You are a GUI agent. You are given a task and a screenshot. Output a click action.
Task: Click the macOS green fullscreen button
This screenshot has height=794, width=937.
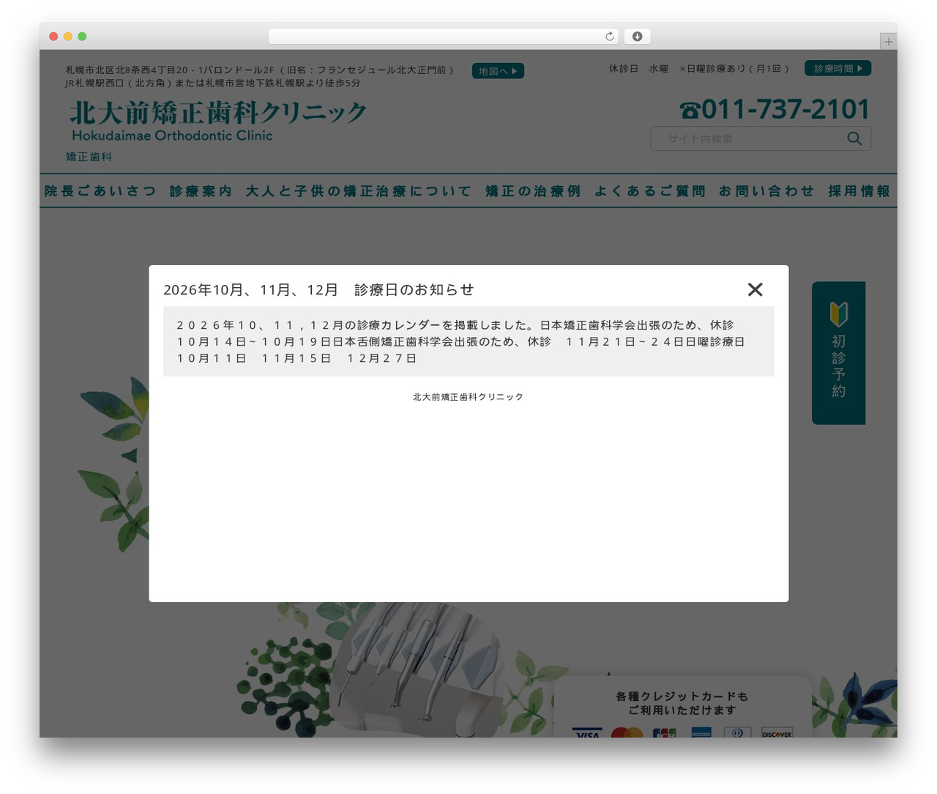(82, 37)
